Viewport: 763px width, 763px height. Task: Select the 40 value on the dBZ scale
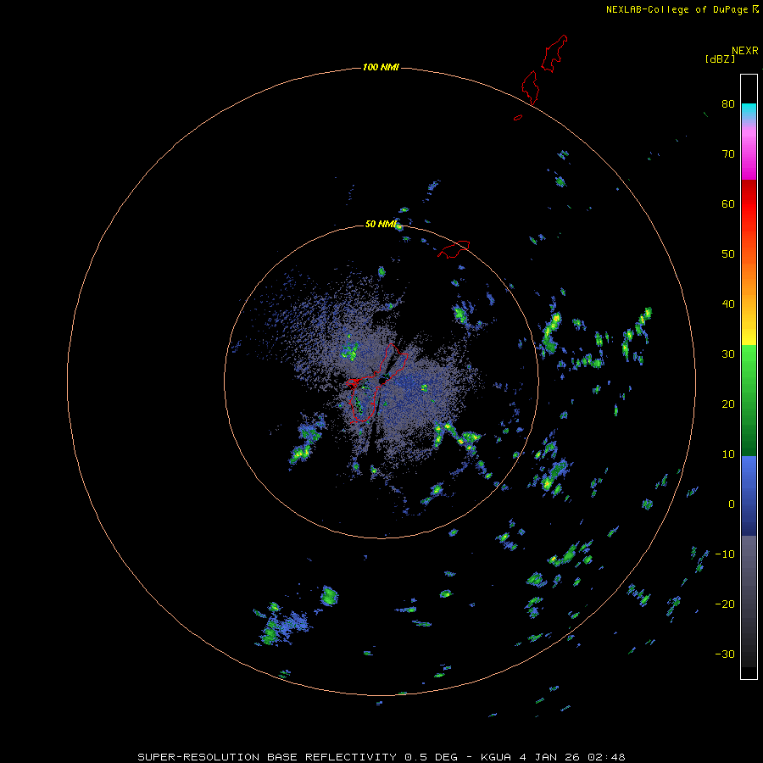pos(728,304)
